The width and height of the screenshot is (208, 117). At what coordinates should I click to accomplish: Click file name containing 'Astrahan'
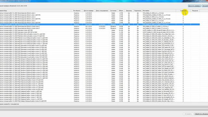point(159,80)
